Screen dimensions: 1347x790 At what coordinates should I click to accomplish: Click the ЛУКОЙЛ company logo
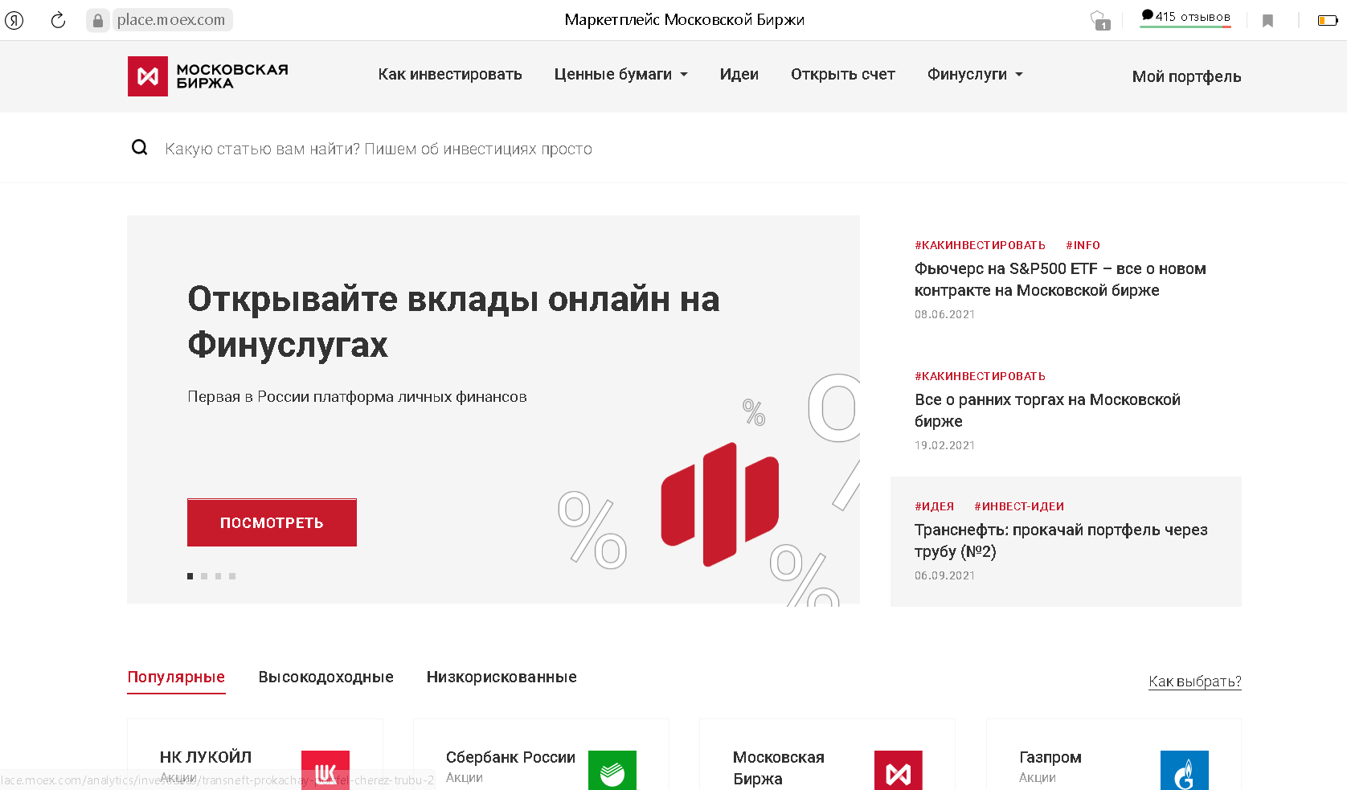tap(325, 770)
